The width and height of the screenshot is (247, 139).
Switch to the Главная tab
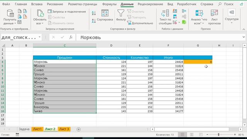(x=21, y=4)
